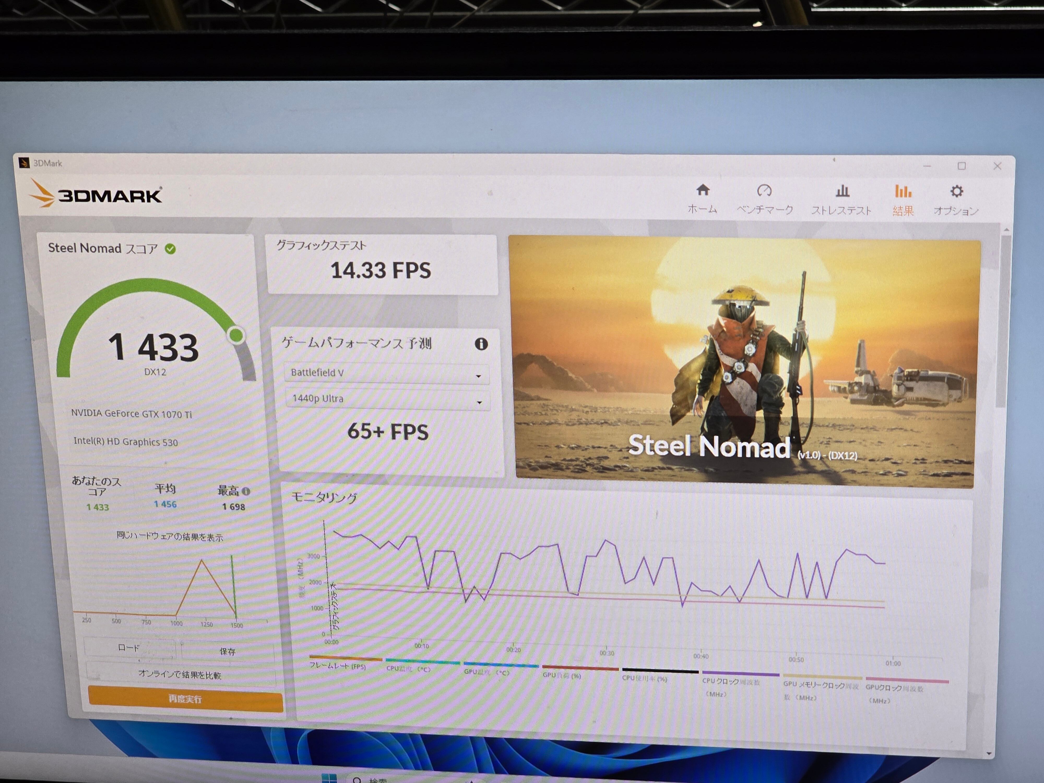Click the orange Run again (再度実行) button
1044x783 pixels.
(185, 699)
